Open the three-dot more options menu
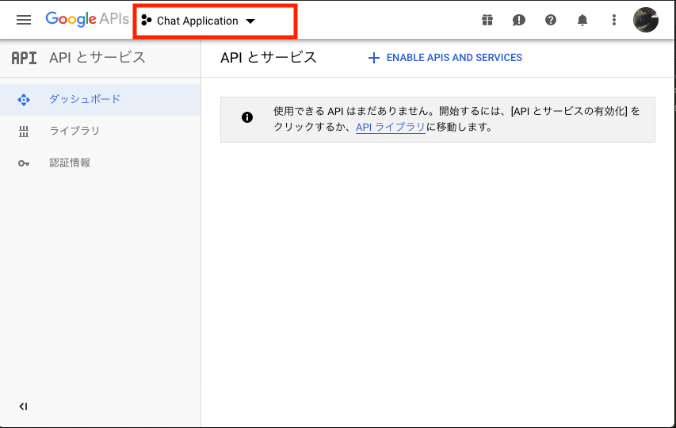 pos(614,20)
